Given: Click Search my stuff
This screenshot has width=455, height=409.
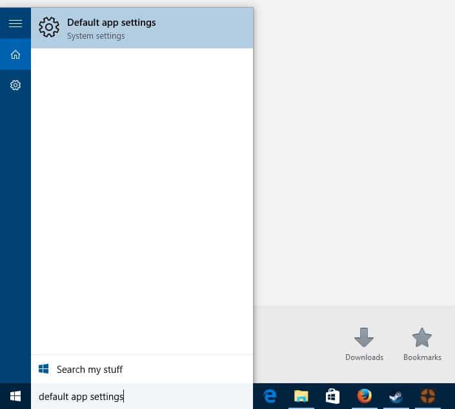Looking at the screenshot, I should point(89,369).
